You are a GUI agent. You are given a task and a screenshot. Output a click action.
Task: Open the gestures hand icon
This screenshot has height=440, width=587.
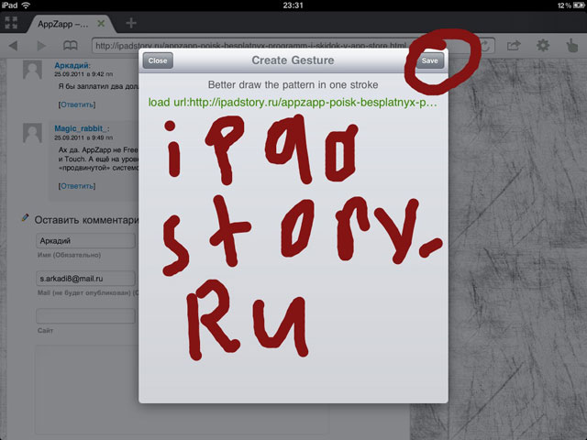tap(571, 45)
